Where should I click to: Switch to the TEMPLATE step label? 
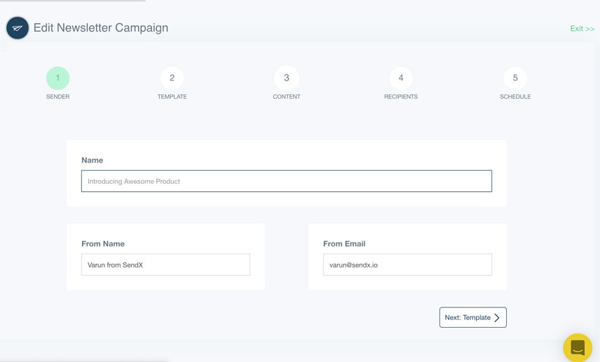click(172, 97)
